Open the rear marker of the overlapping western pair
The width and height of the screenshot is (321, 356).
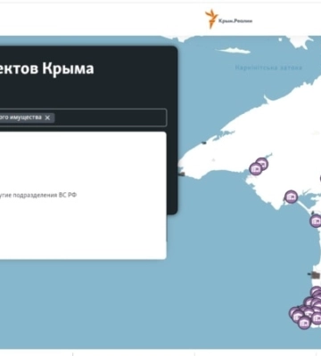pyautogui.click(x=262, y=163)
